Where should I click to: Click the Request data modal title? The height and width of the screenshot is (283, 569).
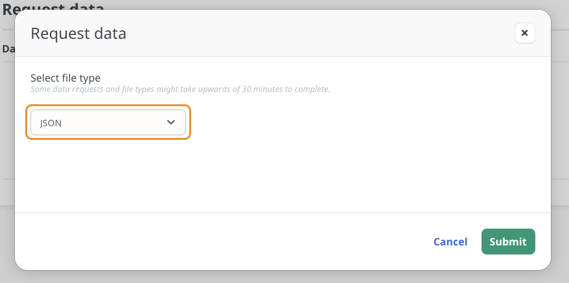pyautogui.click(x=78, y=34)
